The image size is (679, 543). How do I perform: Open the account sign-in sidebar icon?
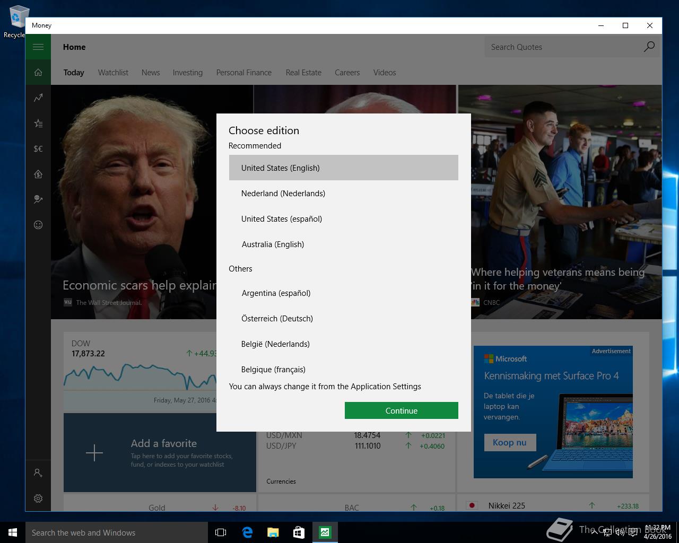[x=38, y=472]
